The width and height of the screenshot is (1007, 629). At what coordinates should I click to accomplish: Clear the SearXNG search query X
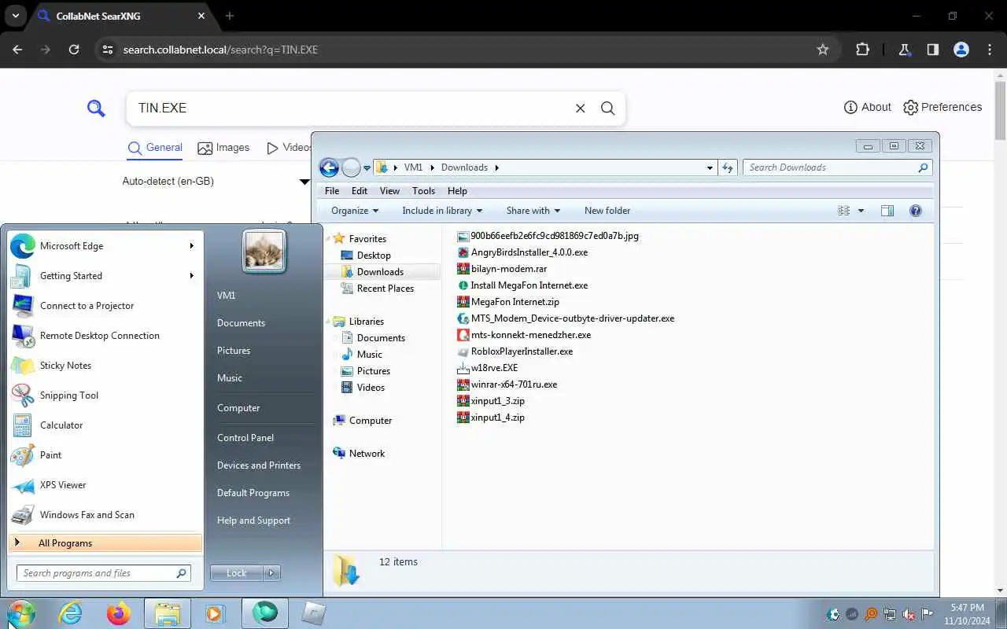pyautogui.click(x=581, y=109)
